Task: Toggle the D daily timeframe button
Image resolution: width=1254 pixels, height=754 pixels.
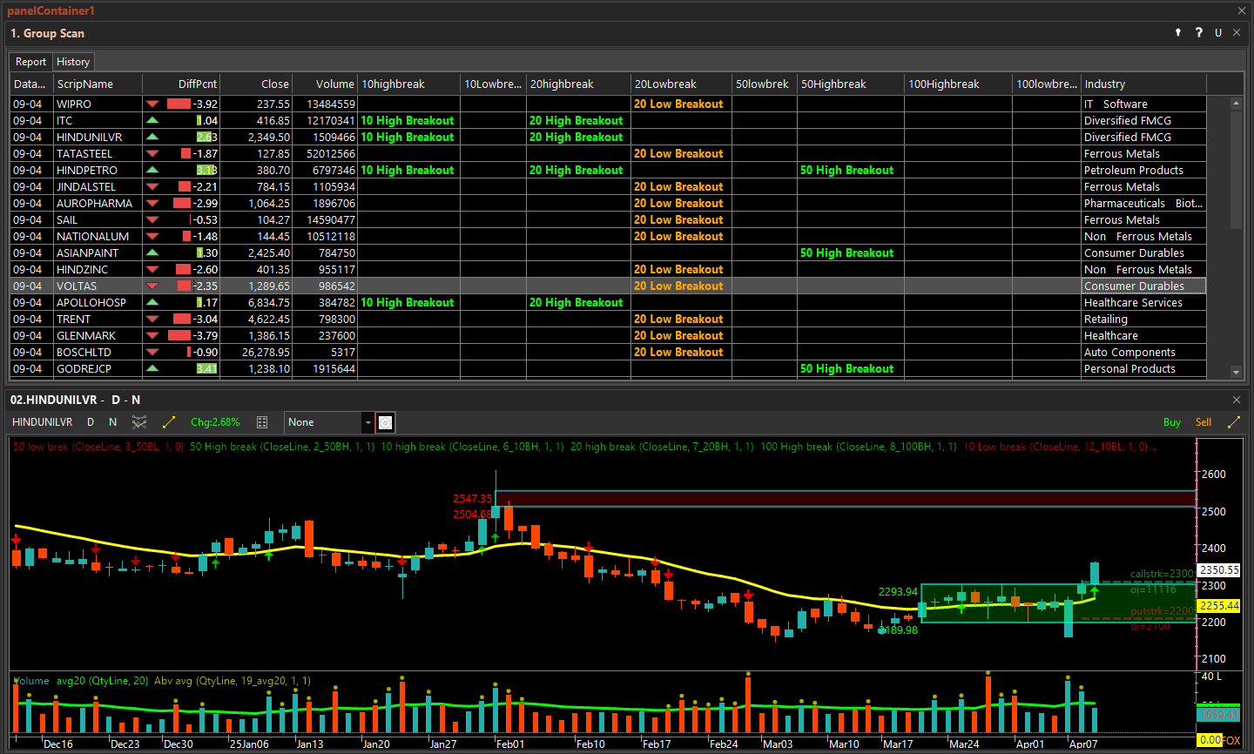Action: 90,421
